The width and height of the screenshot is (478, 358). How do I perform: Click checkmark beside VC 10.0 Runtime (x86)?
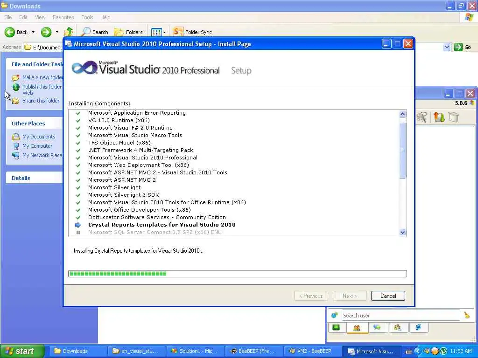point(78,121)
